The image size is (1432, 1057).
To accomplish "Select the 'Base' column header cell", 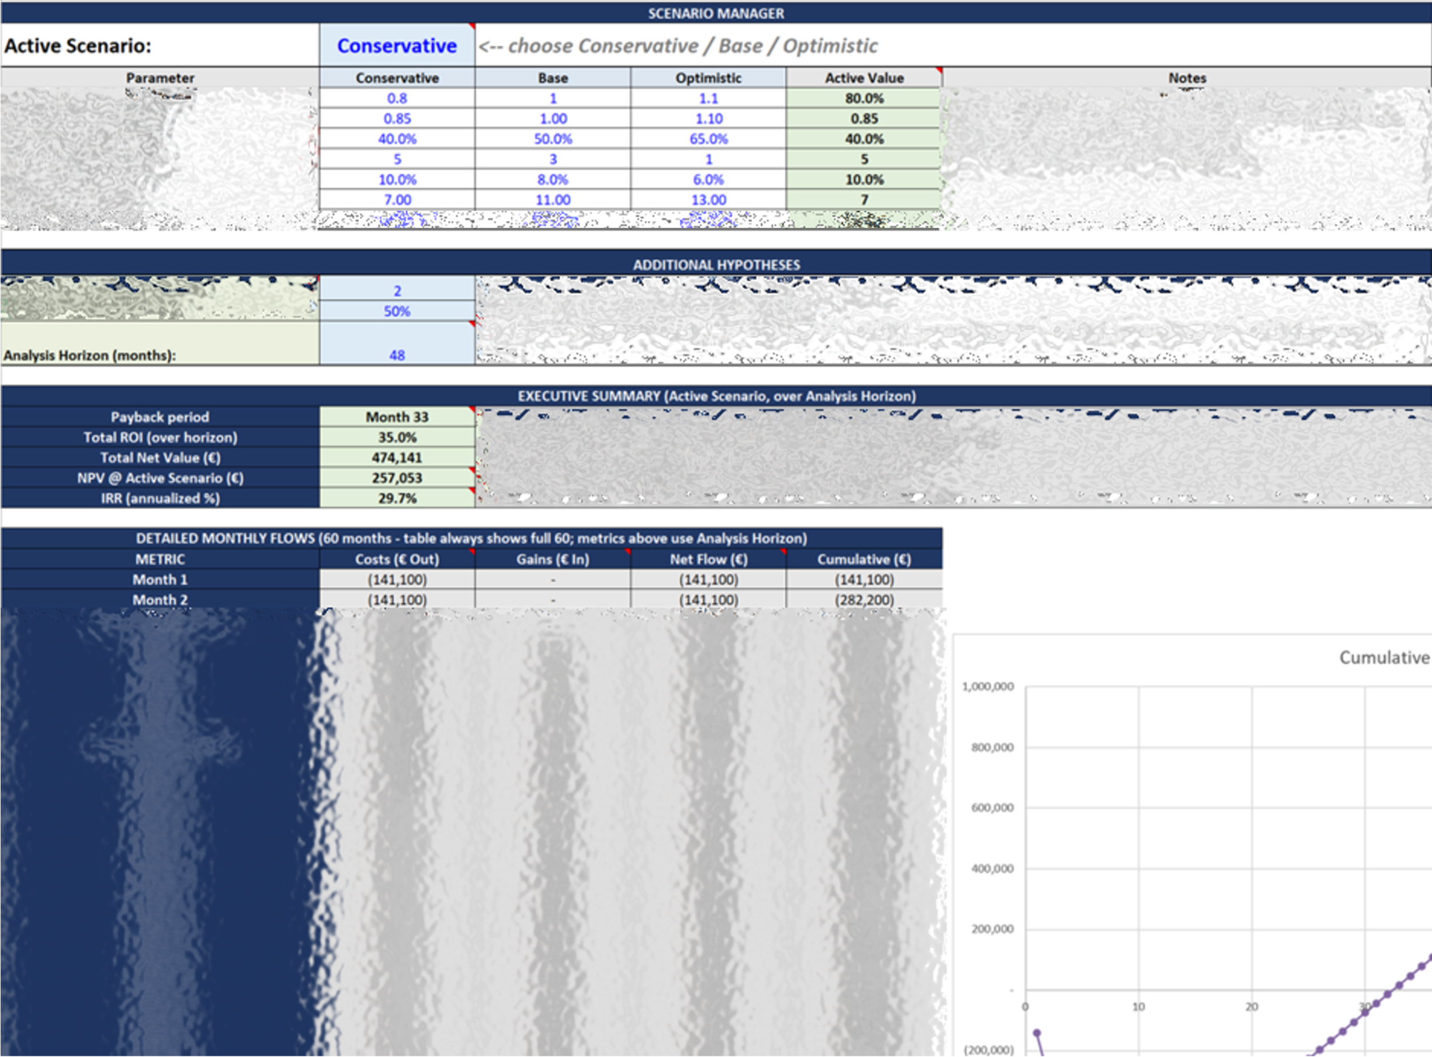I will pyautogui.click(x=553, y=78).
